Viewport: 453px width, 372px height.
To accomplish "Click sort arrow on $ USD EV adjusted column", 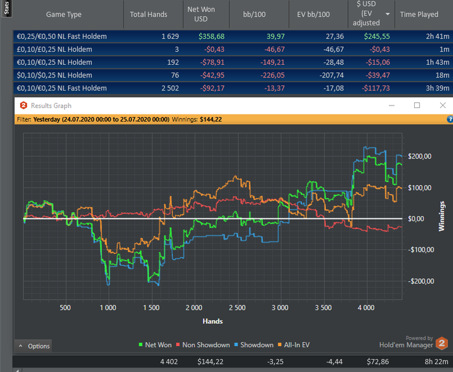I will [388, 14].
